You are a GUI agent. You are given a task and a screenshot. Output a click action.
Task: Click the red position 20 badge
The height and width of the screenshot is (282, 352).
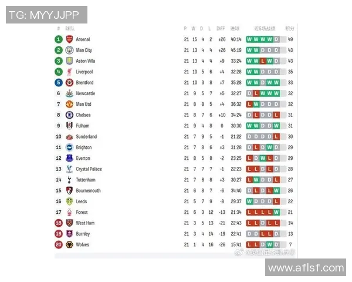pyautogui.click(x=59, y=244)
